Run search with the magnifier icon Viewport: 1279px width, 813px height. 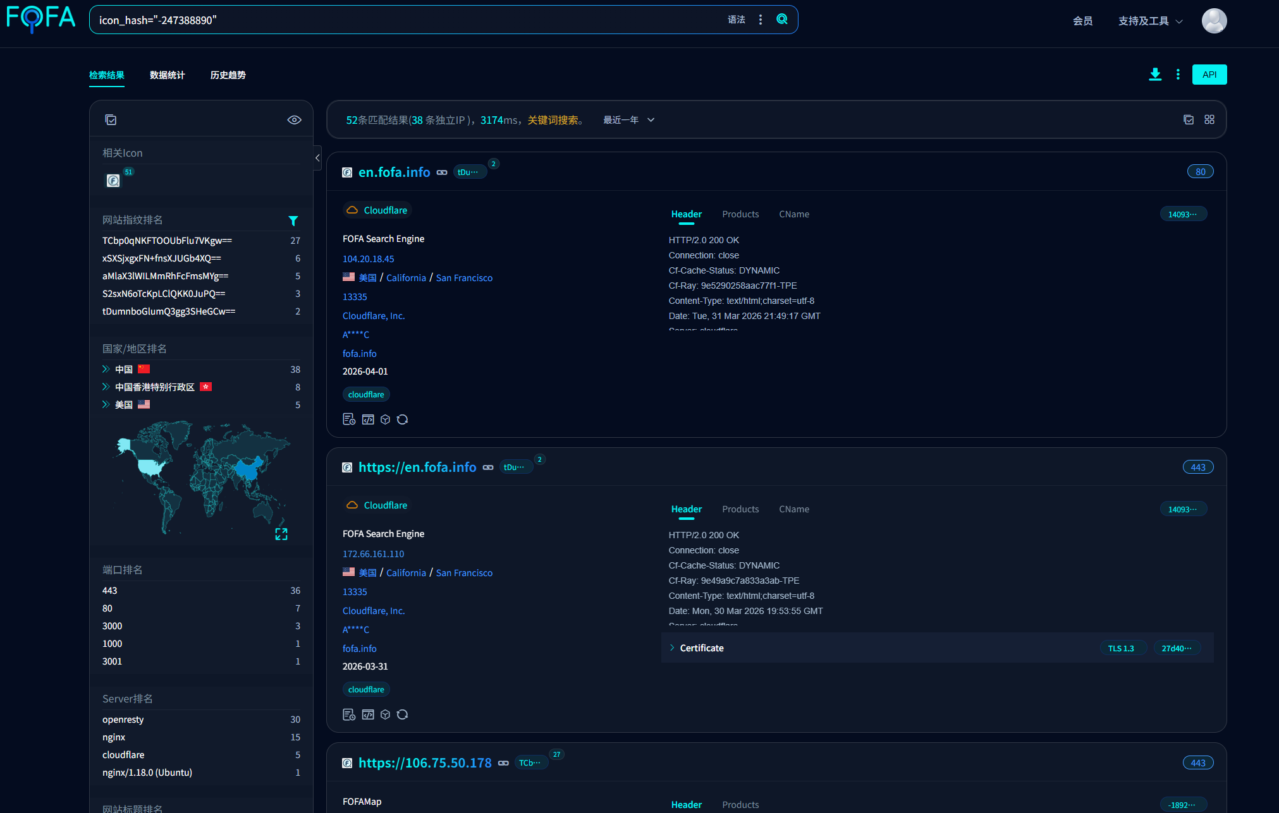click(782, 20)
